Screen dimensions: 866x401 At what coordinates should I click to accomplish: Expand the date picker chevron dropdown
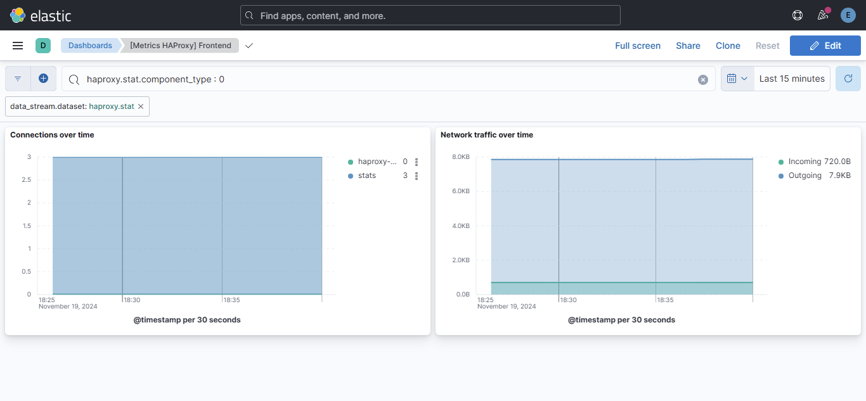(746, 78)
